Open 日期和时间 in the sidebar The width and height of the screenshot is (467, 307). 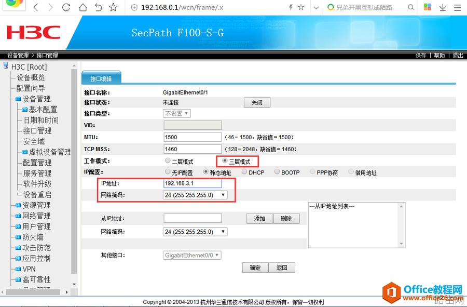(41, 120)
